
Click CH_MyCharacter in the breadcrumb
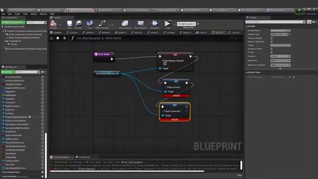click(88, 38)
